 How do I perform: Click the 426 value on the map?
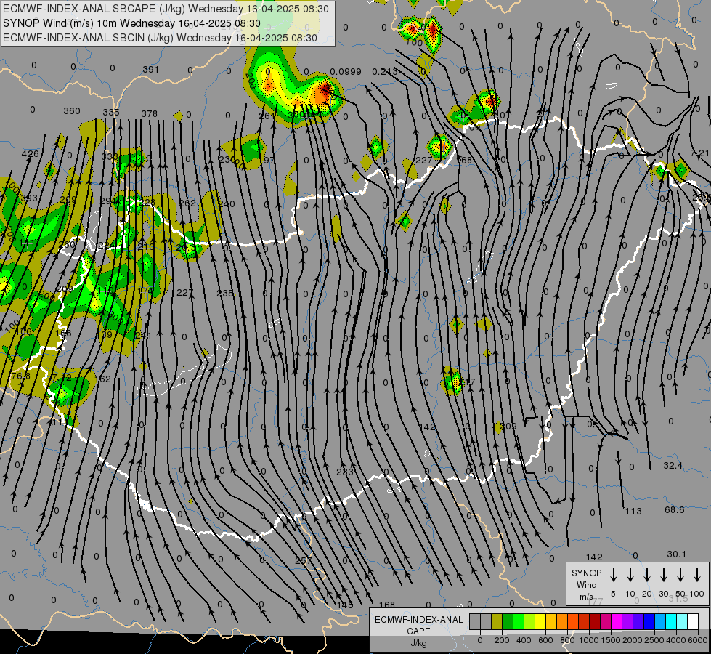31,153
